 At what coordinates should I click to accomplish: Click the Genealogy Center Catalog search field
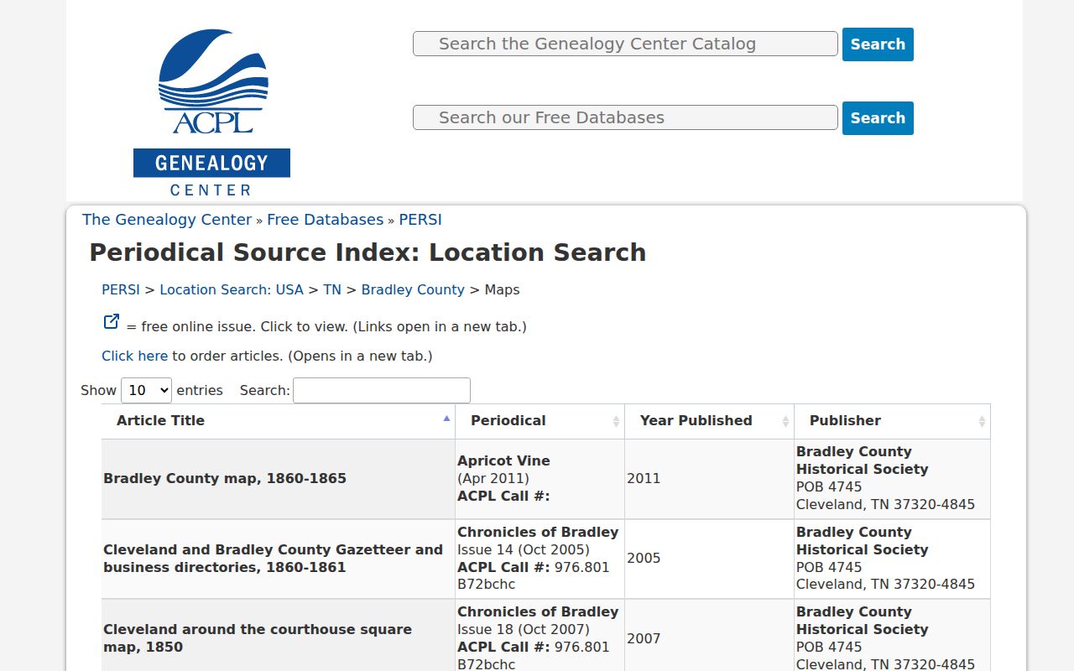(x=625, y=44)
